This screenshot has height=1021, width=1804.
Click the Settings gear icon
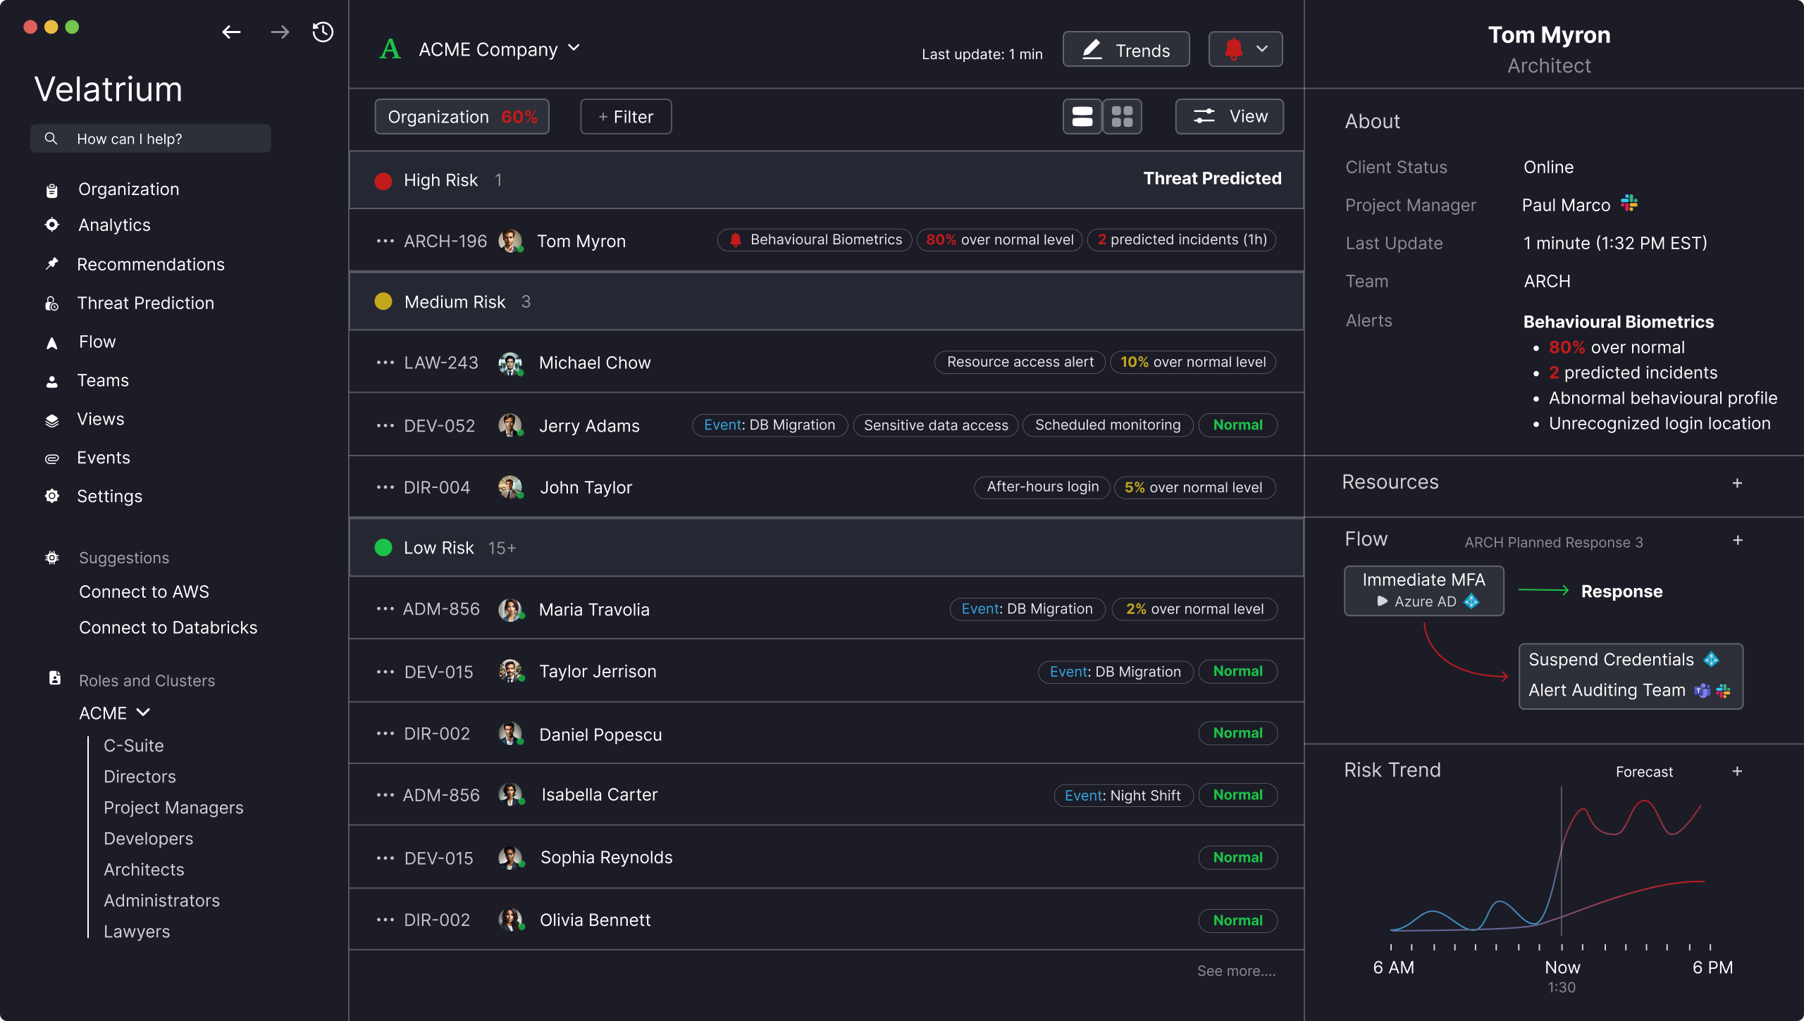coord(51,496)
